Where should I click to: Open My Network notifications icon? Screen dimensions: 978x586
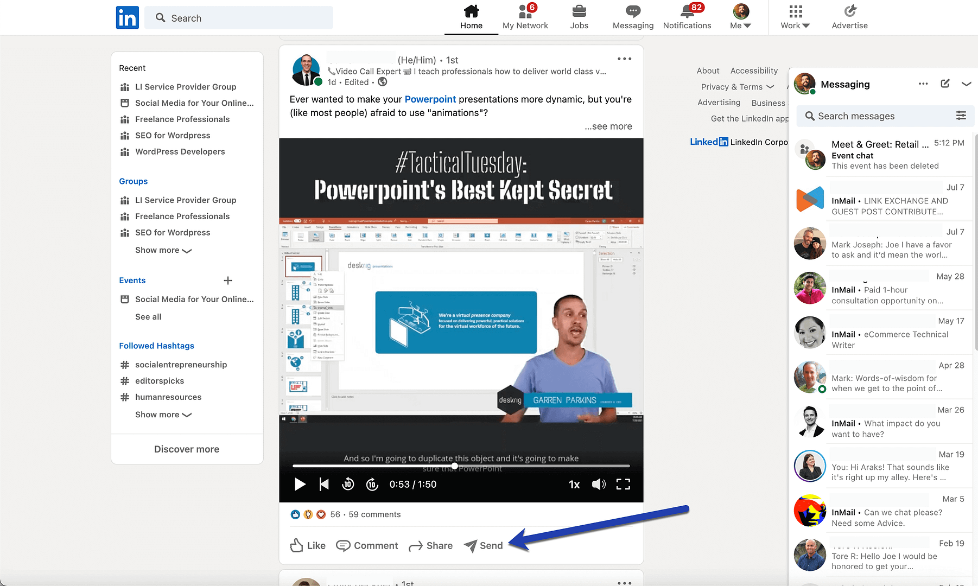pos(525,12)
